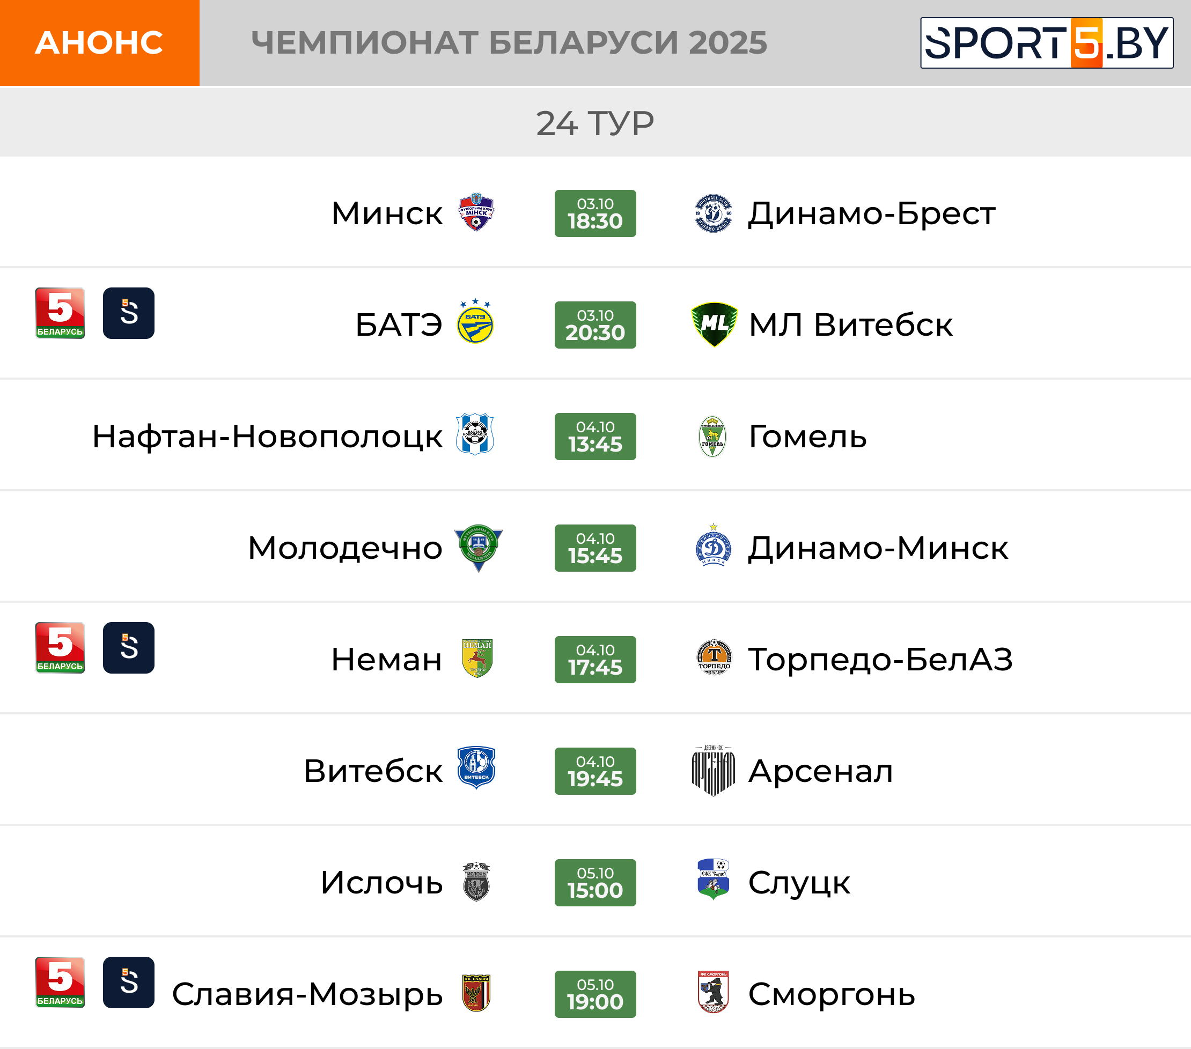Click the Naftan-Novopolotsk club crest
This screenshot has width=1191, height=1049.
click(475, 434)
